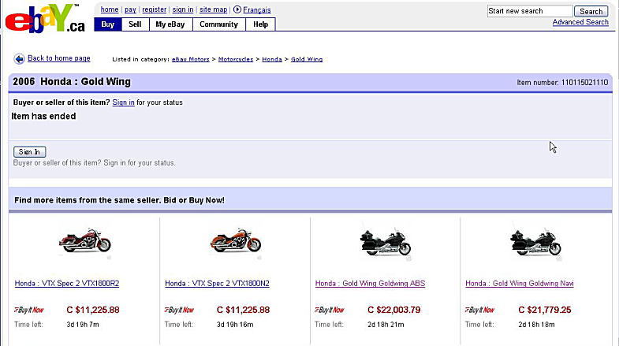Click the eBay.ca logo
Screen dimensions: 619x346
coord(43,20)
